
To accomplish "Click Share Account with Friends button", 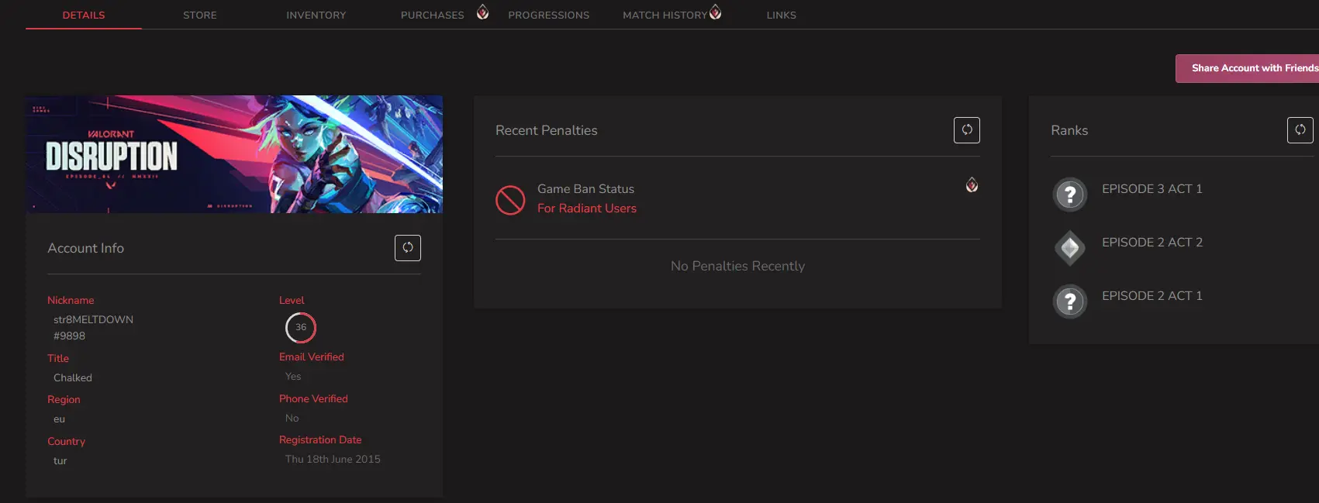I will (x=1247, y=68).
